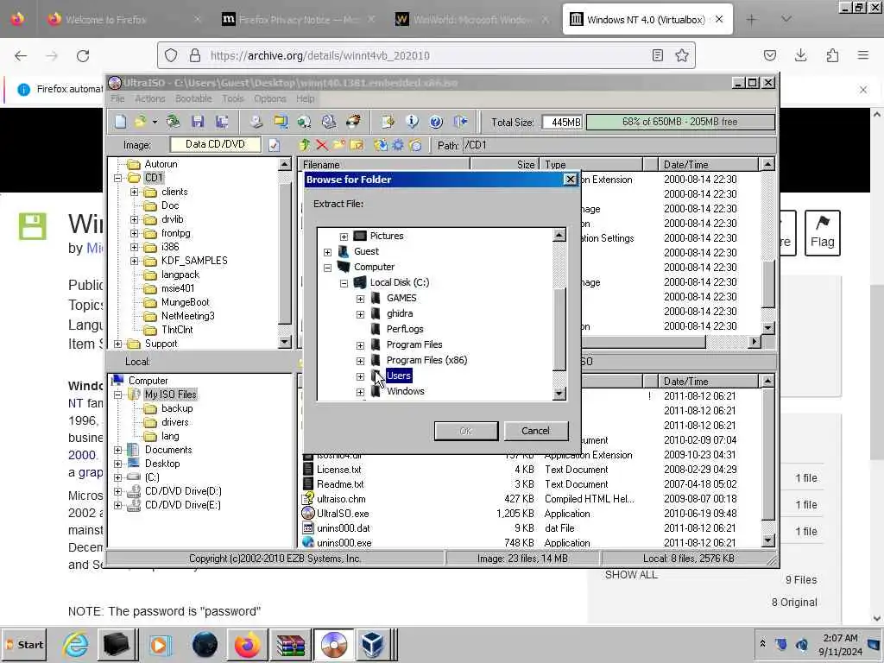Click the SHOW ALL link on archive.org
The height and width of the screenshot is (663, 884).
point(631,574)
